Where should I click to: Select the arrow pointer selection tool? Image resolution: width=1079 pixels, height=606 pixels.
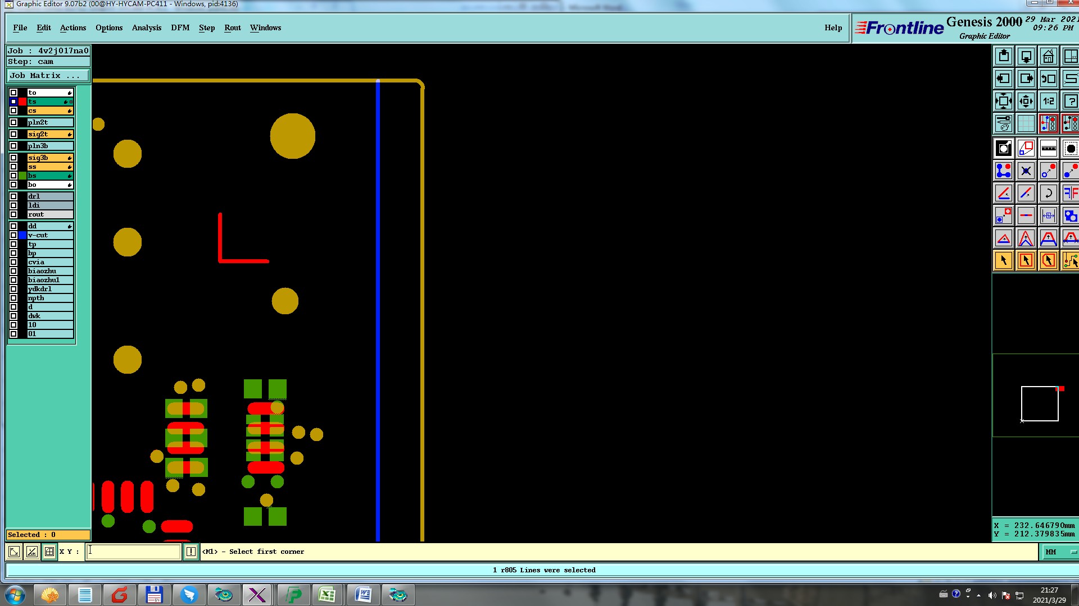pos(1004,260)
